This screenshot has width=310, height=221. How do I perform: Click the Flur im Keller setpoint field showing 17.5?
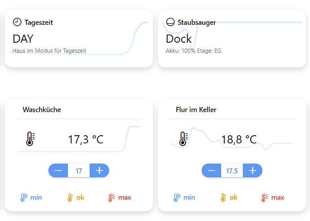coord(232,171)
